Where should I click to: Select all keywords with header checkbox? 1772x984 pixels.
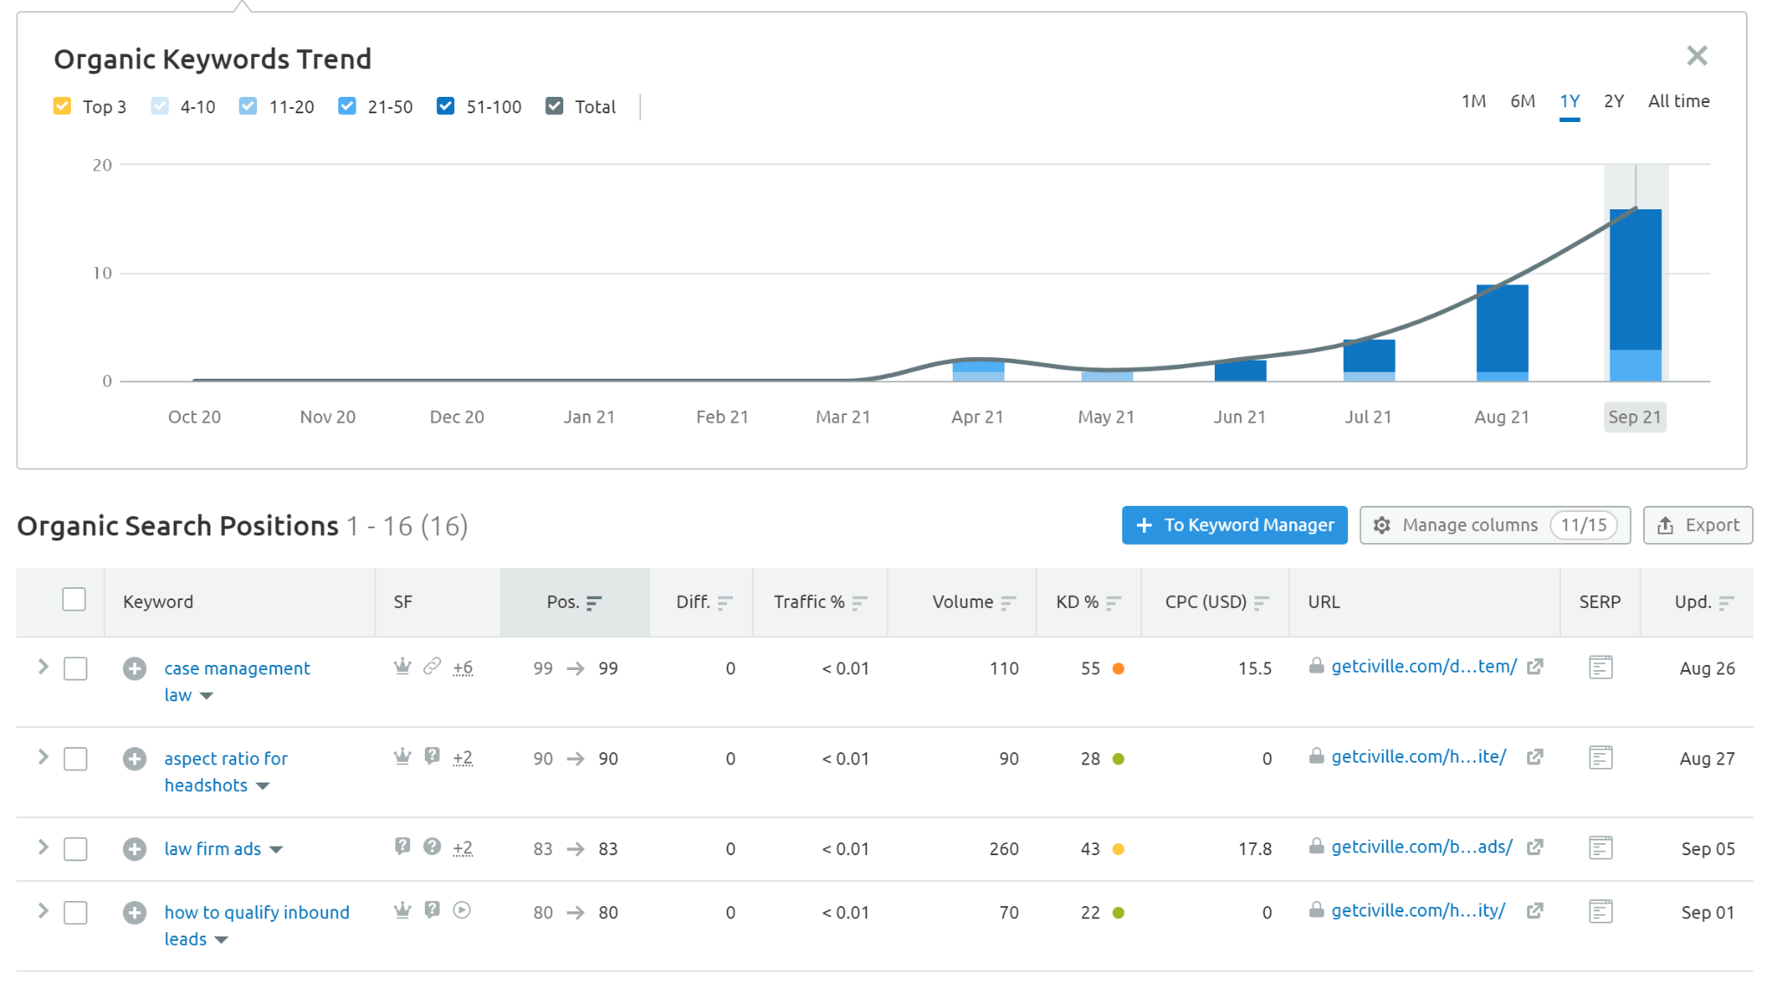(x=74, y=600)
